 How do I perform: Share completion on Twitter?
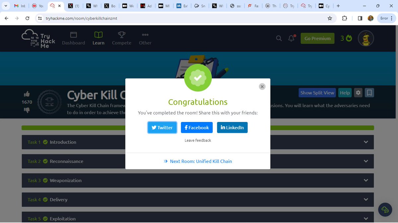tap(162, 128)
